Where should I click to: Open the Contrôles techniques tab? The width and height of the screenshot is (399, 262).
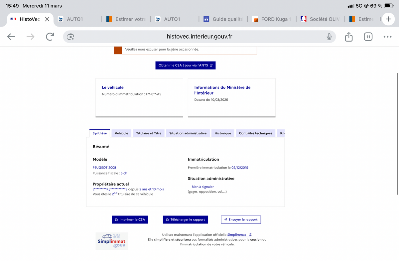pos(255,133)
